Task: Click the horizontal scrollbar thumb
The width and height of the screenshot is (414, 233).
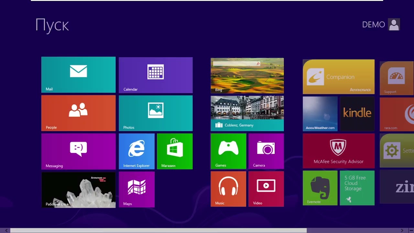Action: (x=158, y=230)
